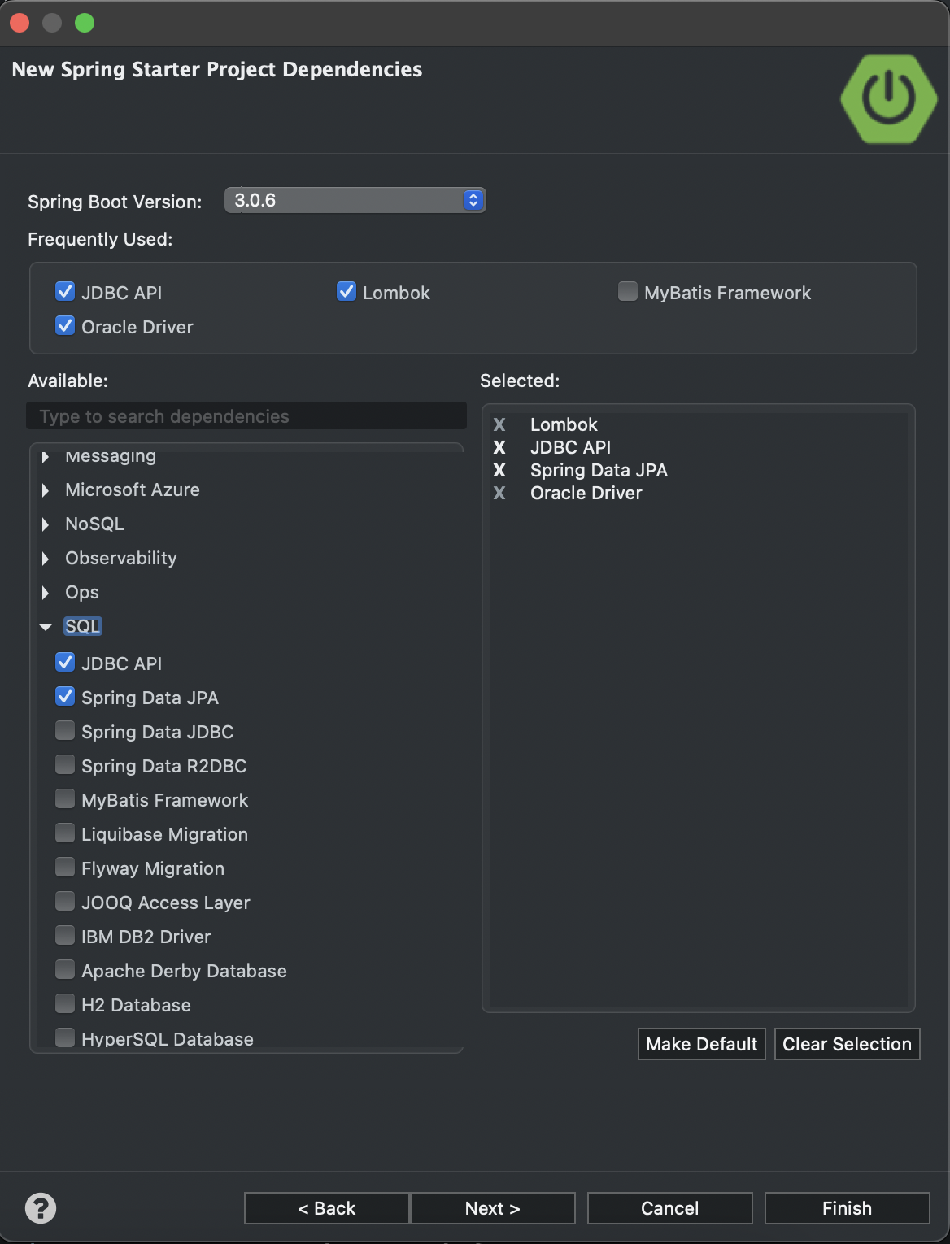Select the SQL tree label
The width and height of the screenshot is (950, 1244).
click(x=83, y=626)
